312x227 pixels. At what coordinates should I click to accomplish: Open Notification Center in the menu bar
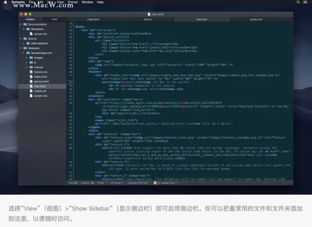(x=305, y=2)
